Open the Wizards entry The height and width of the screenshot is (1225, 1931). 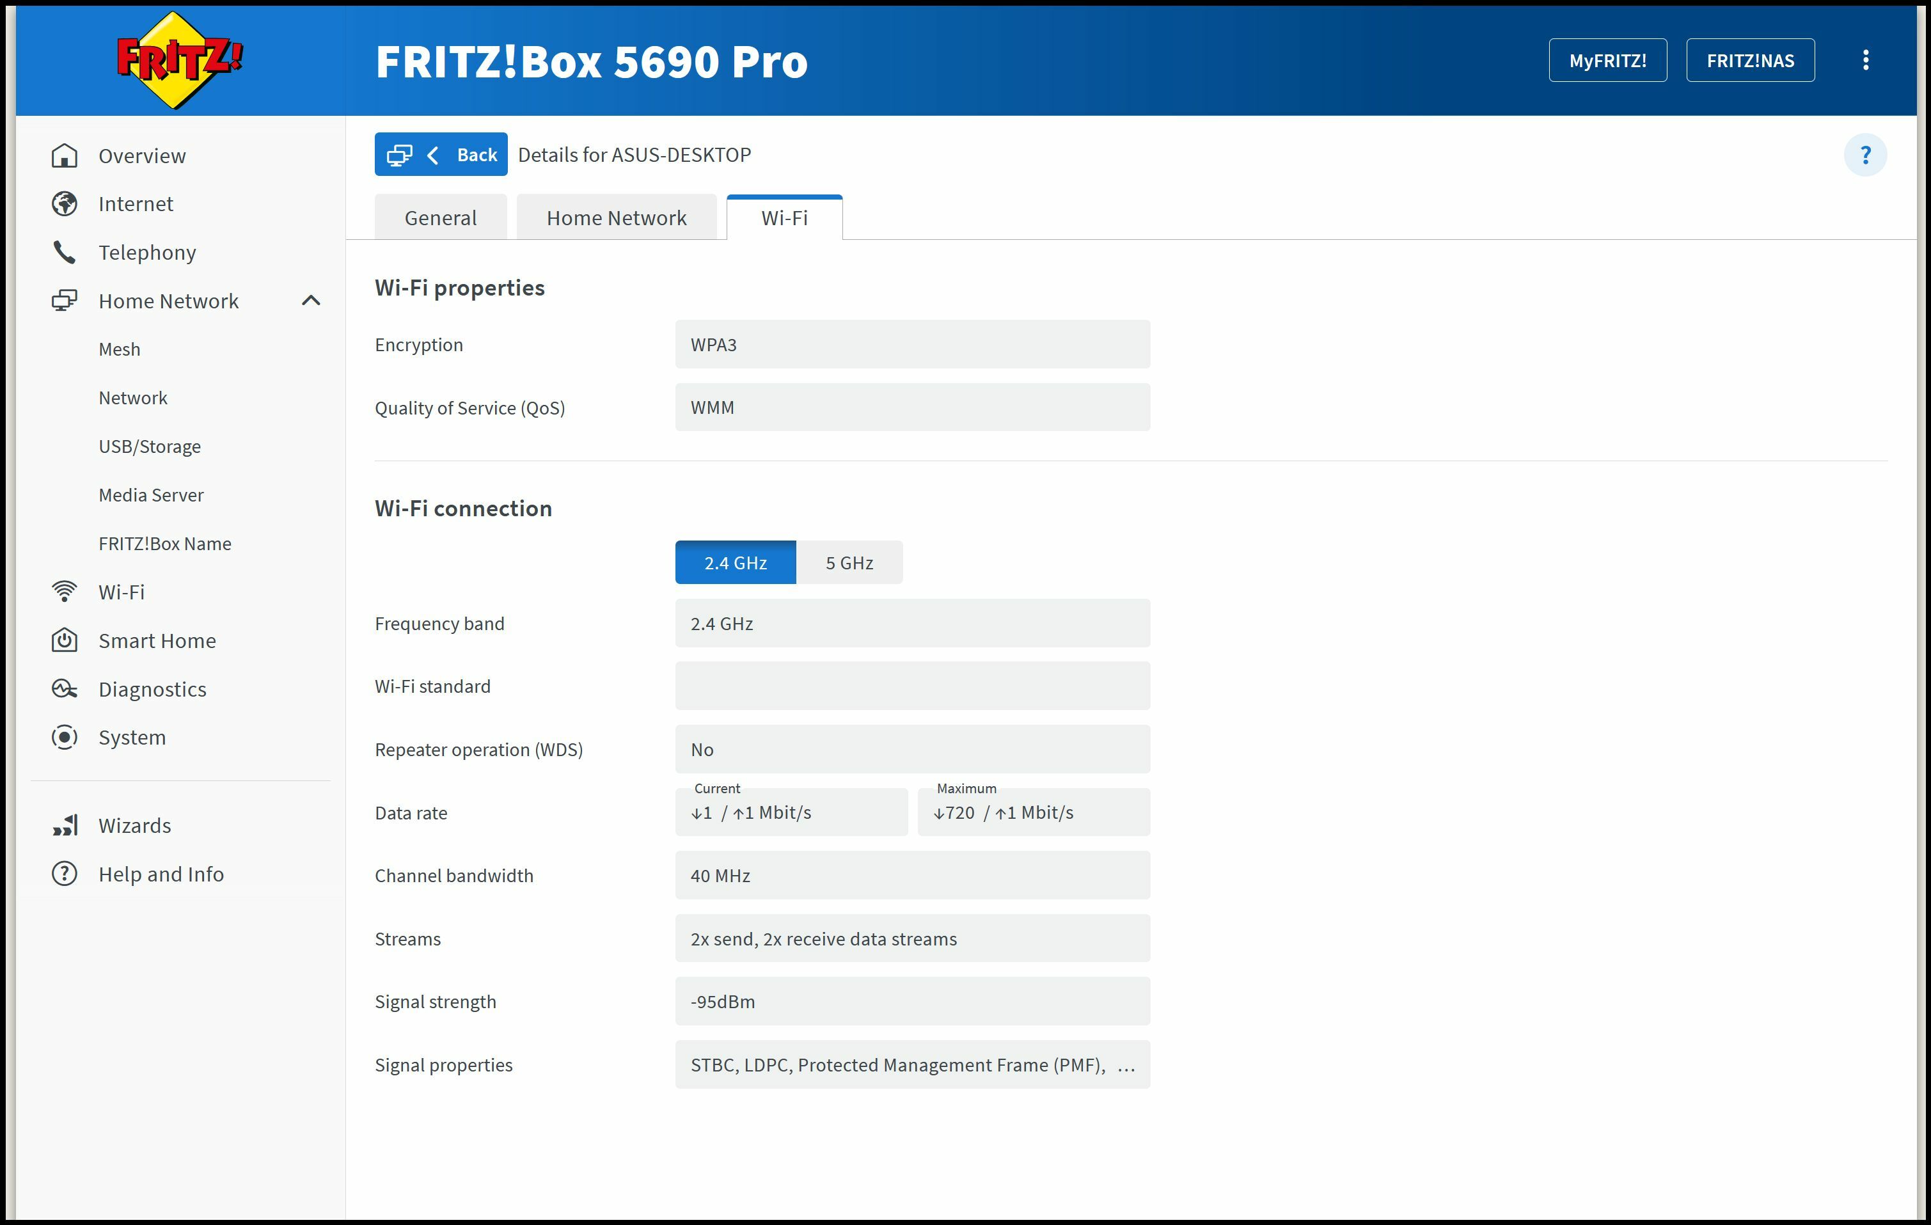coord(135,825)
